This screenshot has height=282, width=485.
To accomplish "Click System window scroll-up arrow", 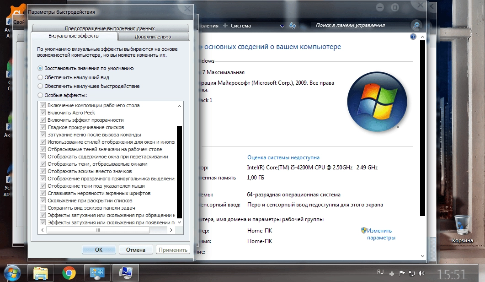I will click(x=422, y=37).
